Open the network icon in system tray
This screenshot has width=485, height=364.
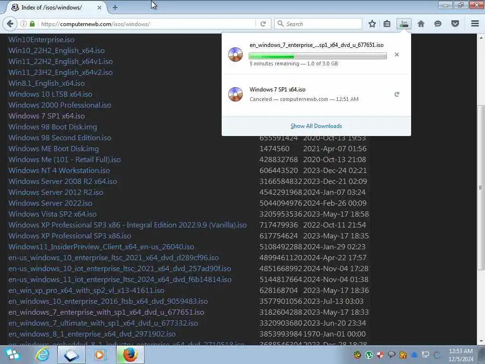(x=426, y=355)
